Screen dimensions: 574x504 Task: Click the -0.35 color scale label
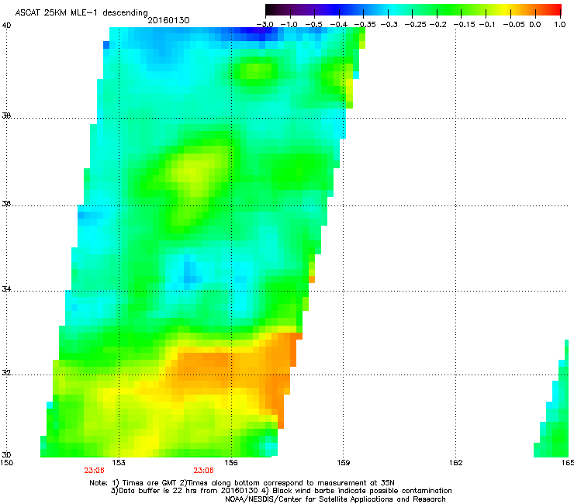click(365, 25)
